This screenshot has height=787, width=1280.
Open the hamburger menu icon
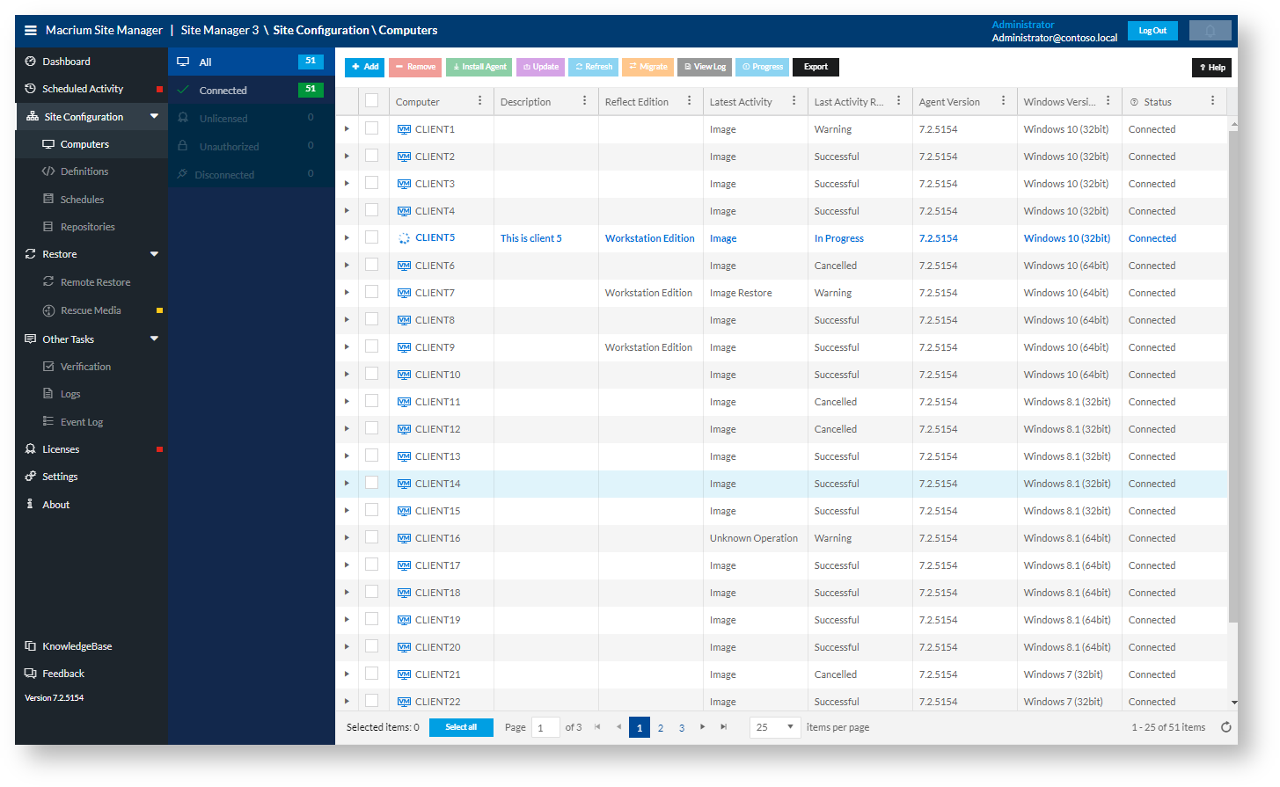point(31,30)
